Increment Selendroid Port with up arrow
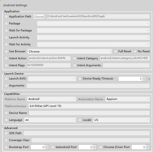Screen dimensions: 153x152 click(x=95, y=146)
